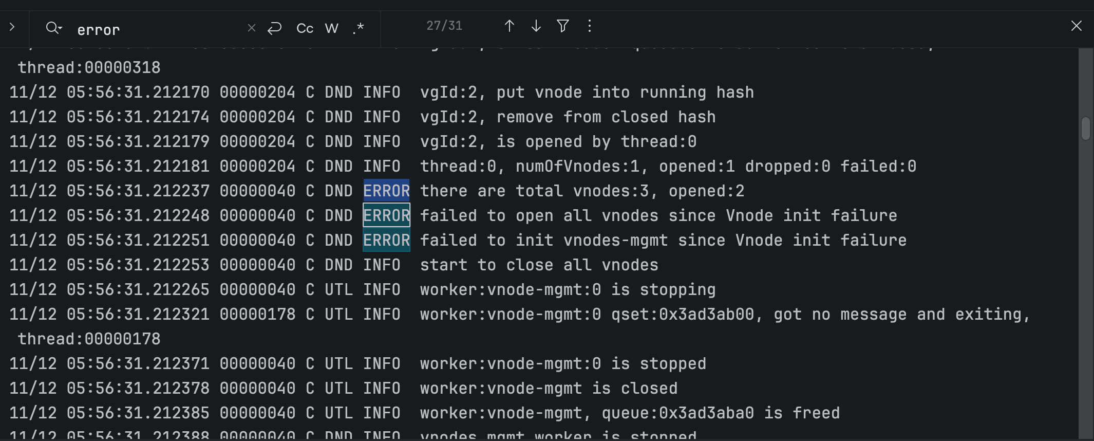This screenshot has height=441, width=1094.
Task: Enable the Regex (.*) search option
Action: click(x=359, y=28)
